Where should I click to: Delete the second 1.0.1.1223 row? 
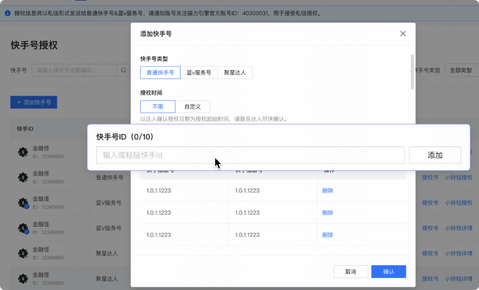327,213
